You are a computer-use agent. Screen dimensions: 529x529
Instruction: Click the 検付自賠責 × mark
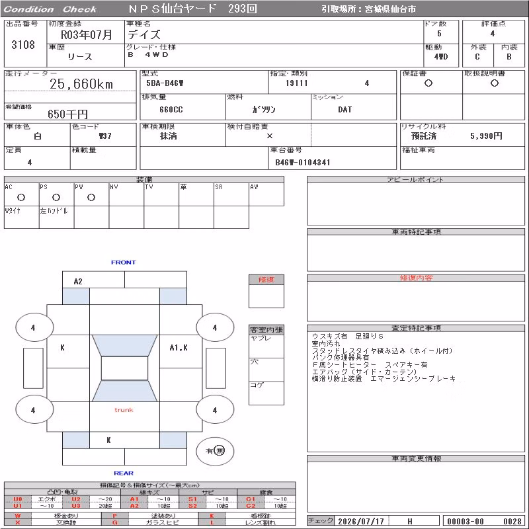270,136
